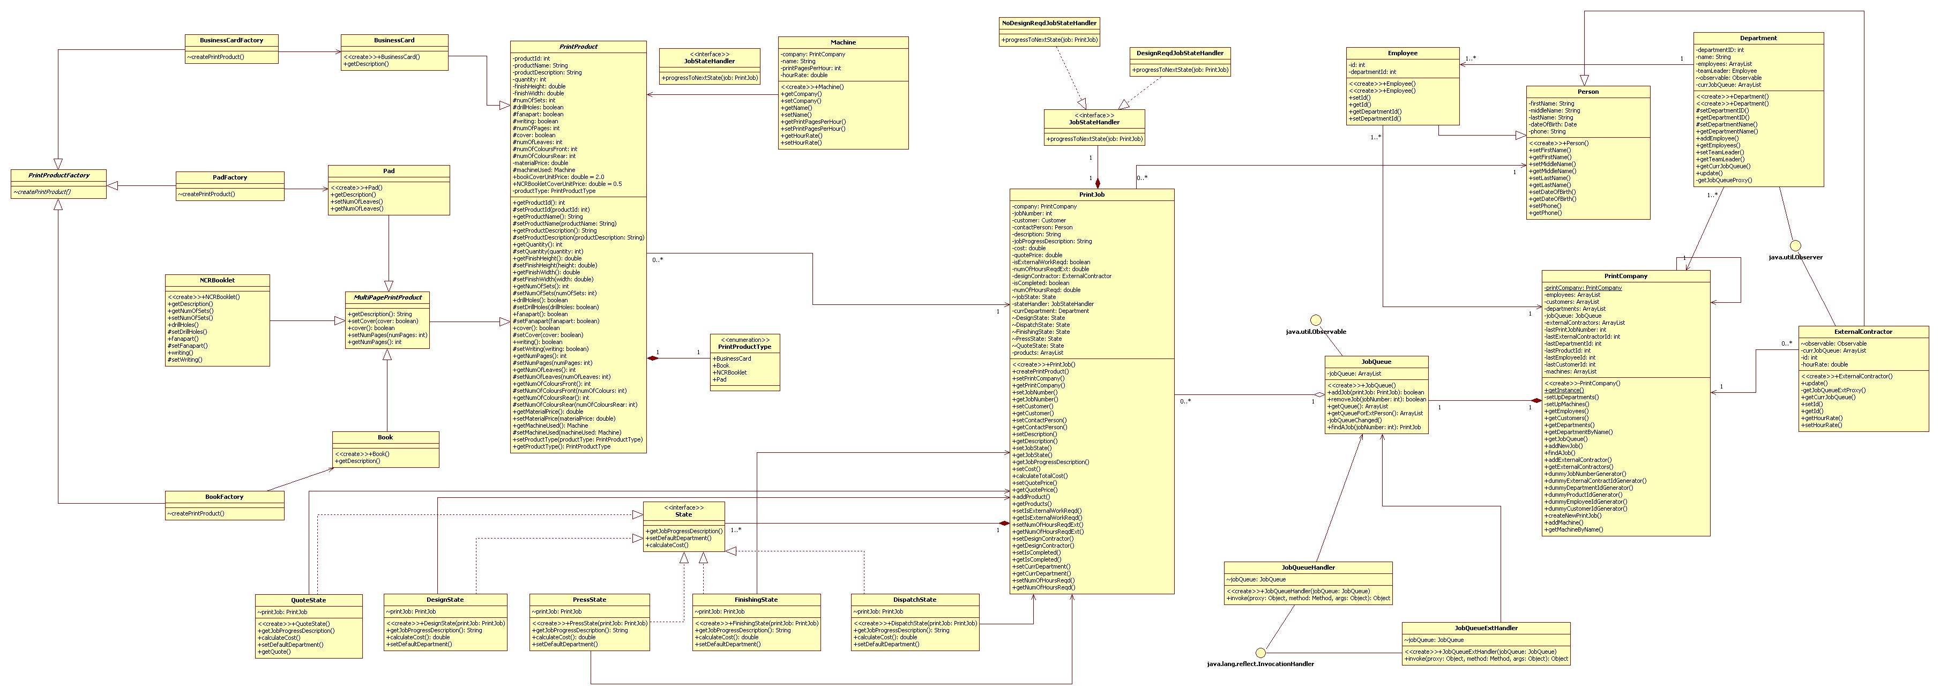Image resolution: width=1940 pixels, height=695 pixels.
Task: Click -isExternalWorkReqd: boolean in PrintJob
Action: coord(1050,262)
